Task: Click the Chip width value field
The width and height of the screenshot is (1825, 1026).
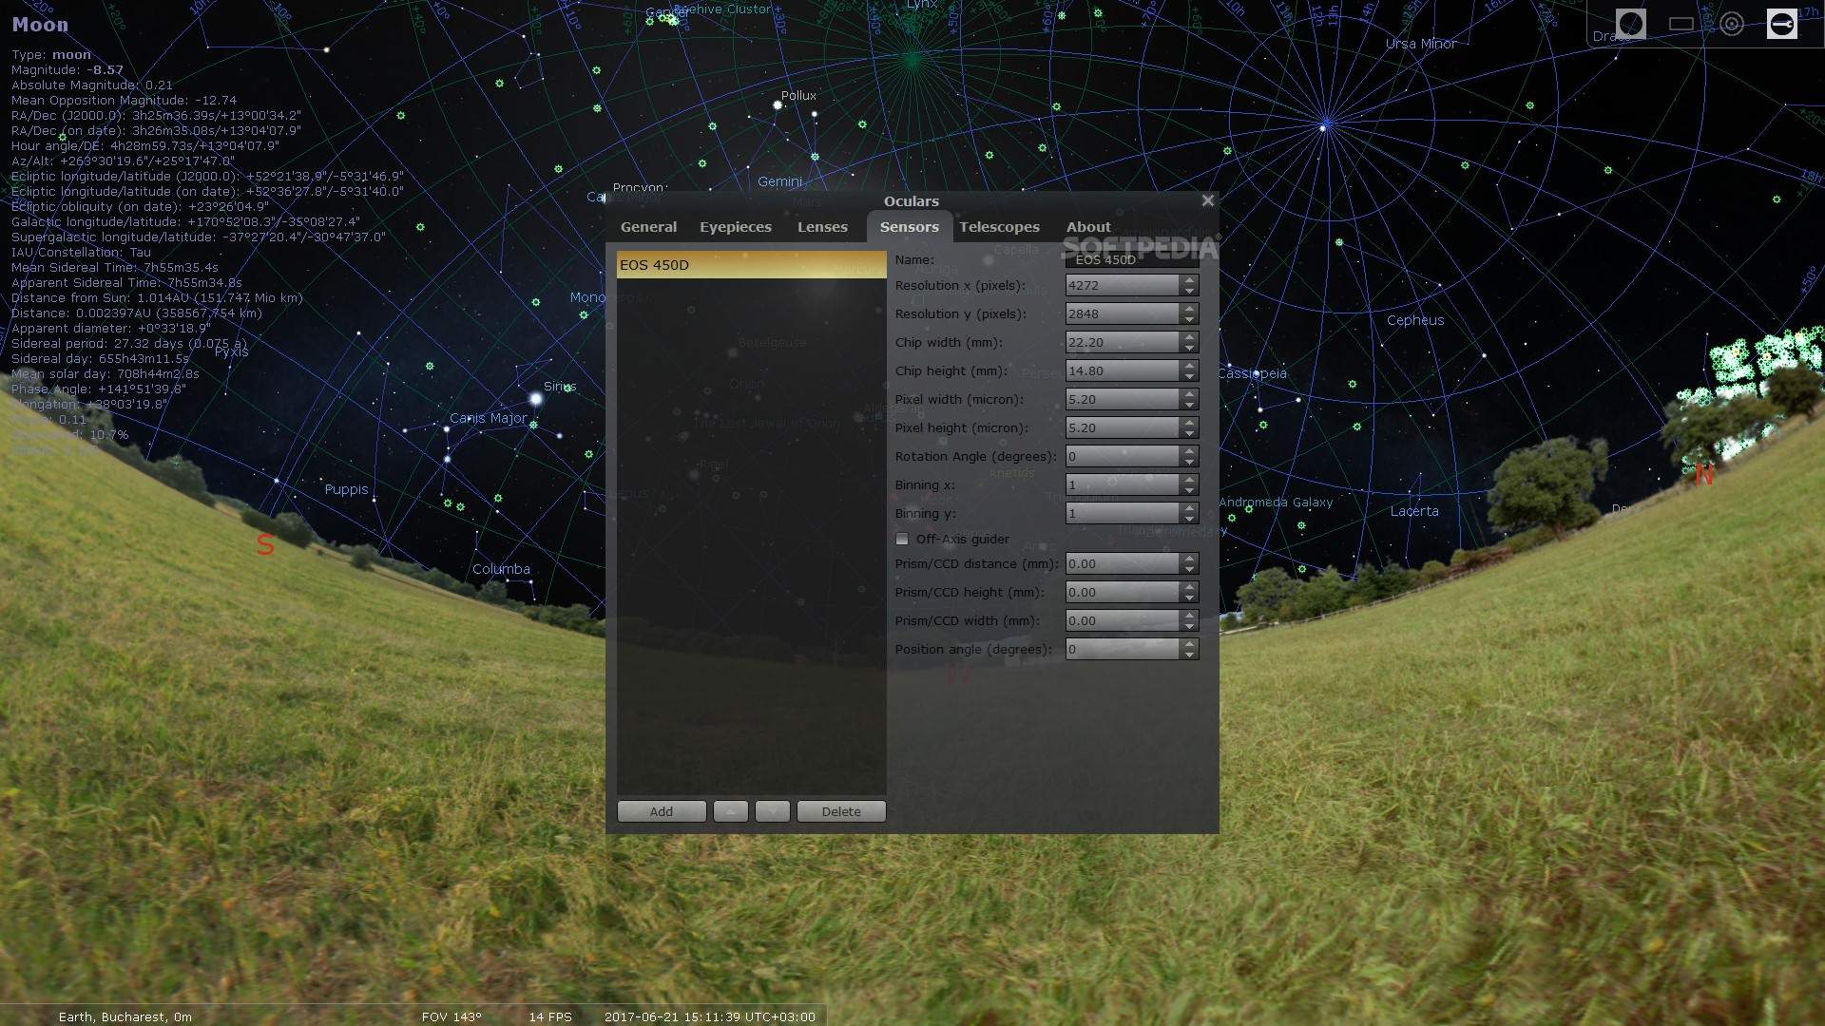Action: tap(1123, 342)
